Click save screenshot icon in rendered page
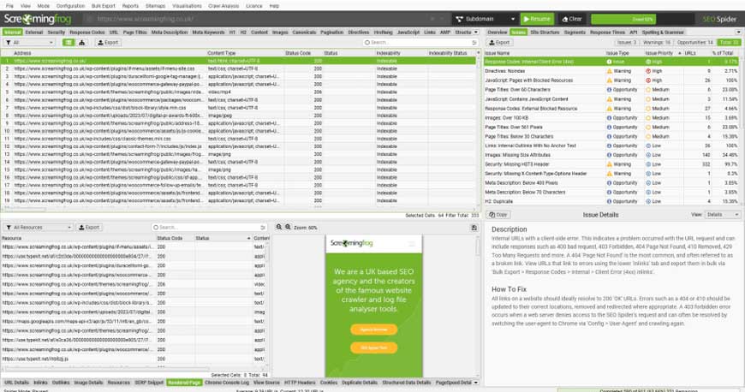This screenshot has width=745, height=392. point(474,228)
